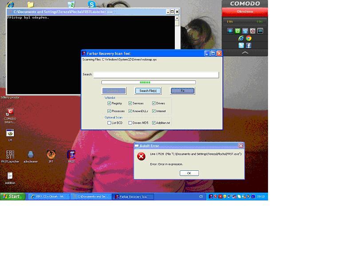Click first blue scan icon in COMODO widget
355x266 pixels.
(230, 31)
